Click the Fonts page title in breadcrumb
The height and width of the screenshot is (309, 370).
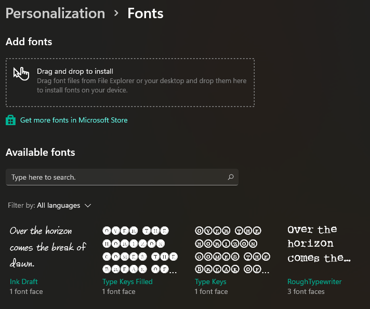146,14
